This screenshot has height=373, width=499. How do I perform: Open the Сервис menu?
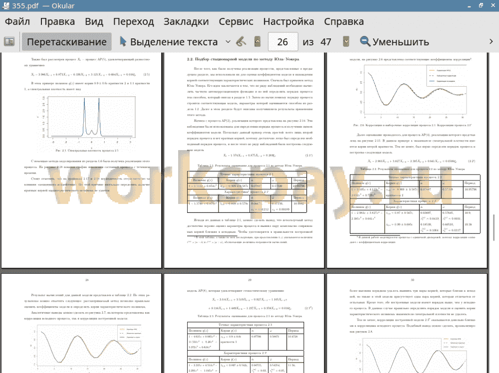click(236, 21)
